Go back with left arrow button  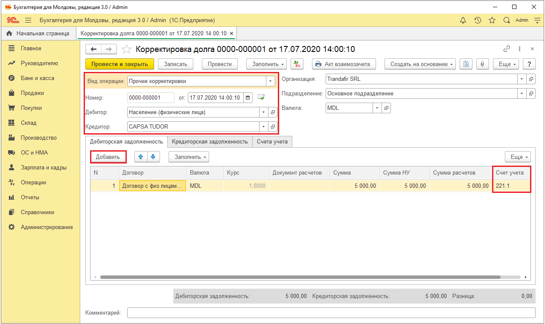coord(93,49)
